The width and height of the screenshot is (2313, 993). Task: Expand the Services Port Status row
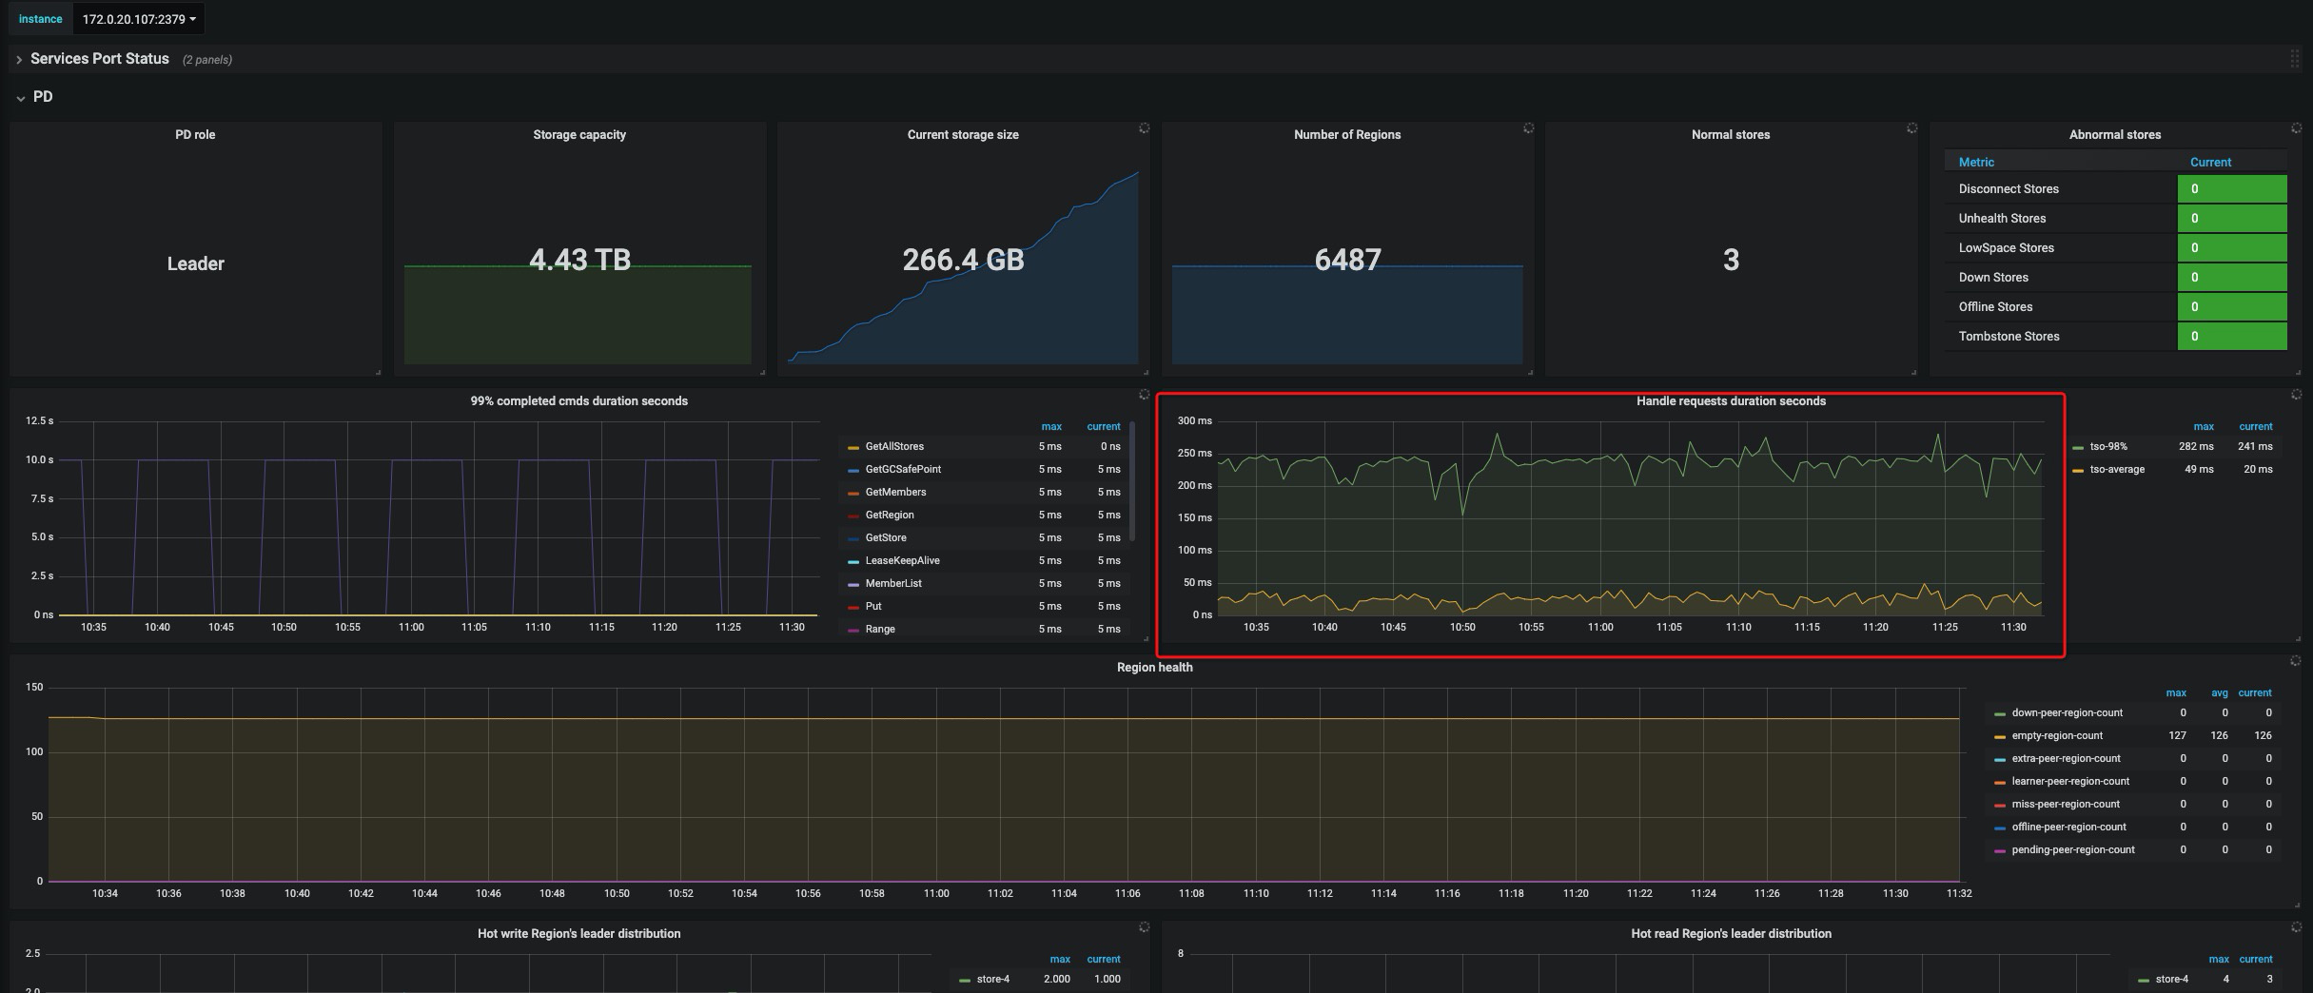99,59
